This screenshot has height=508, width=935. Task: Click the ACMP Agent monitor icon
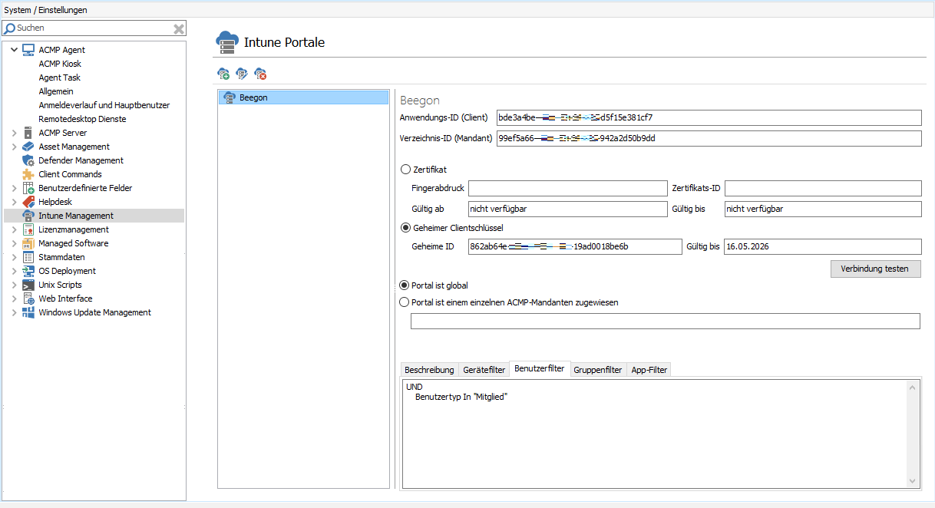[x=28, y=50]
